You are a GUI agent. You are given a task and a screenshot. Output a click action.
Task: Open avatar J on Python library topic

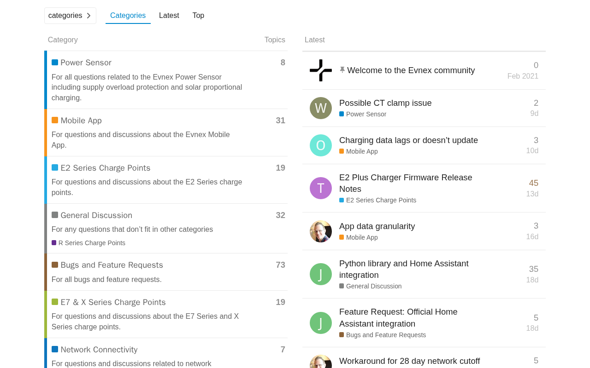pos(321,274)
